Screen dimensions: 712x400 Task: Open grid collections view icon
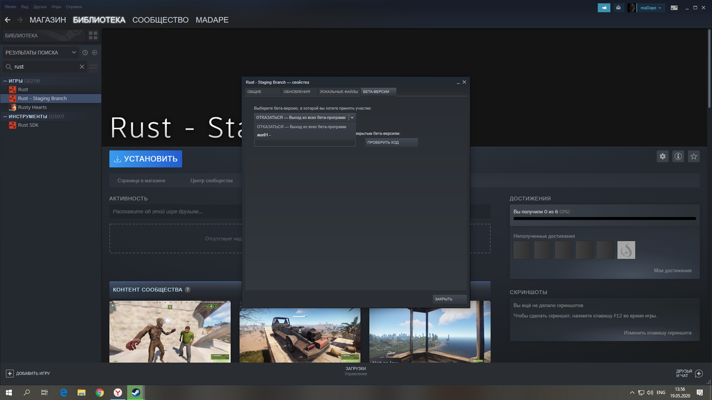click(x=93, y=36)
